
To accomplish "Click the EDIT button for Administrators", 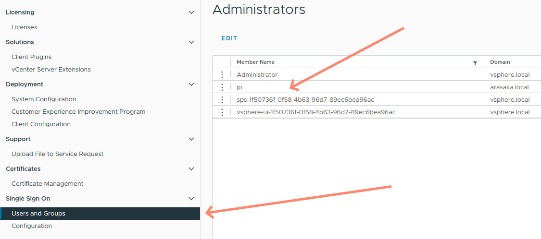I will point(229,38).
